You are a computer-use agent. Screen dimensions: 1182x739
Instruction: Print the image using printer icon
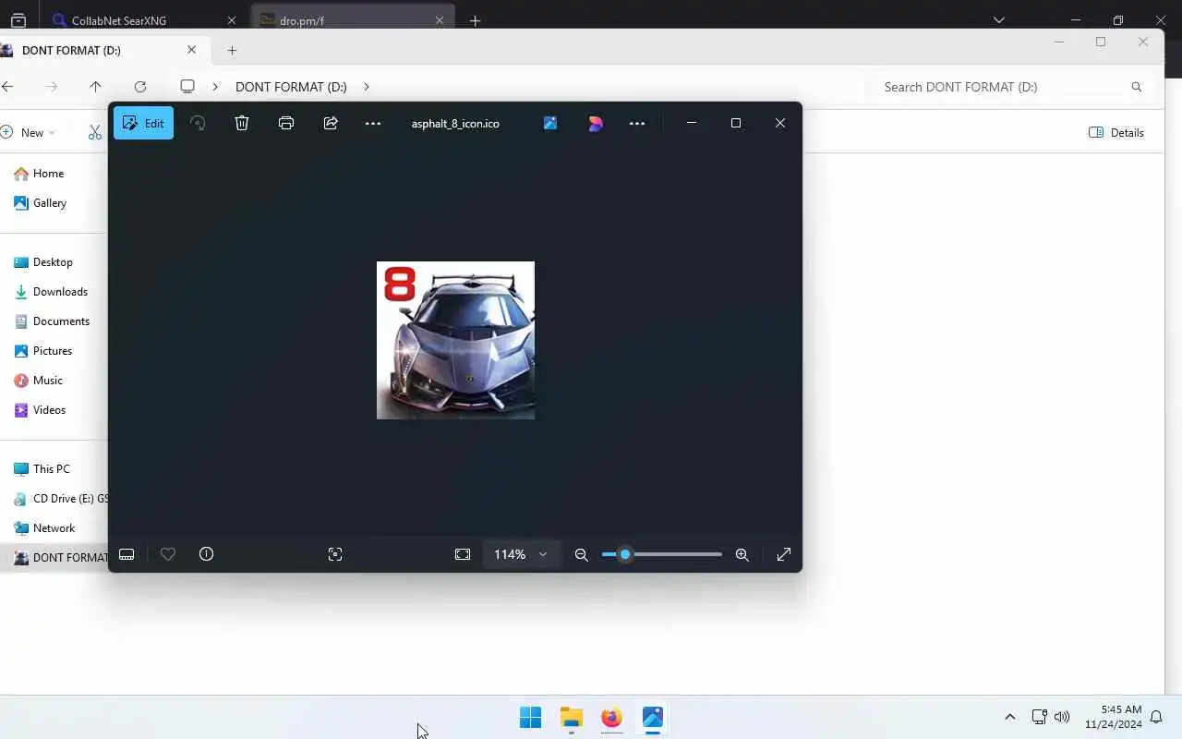click(x=286, y=123)
